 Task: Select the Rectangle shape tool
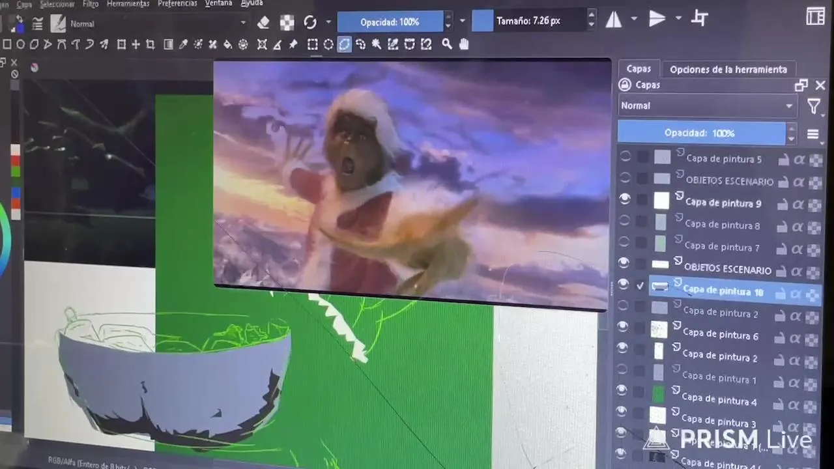(x=7, y=44)
